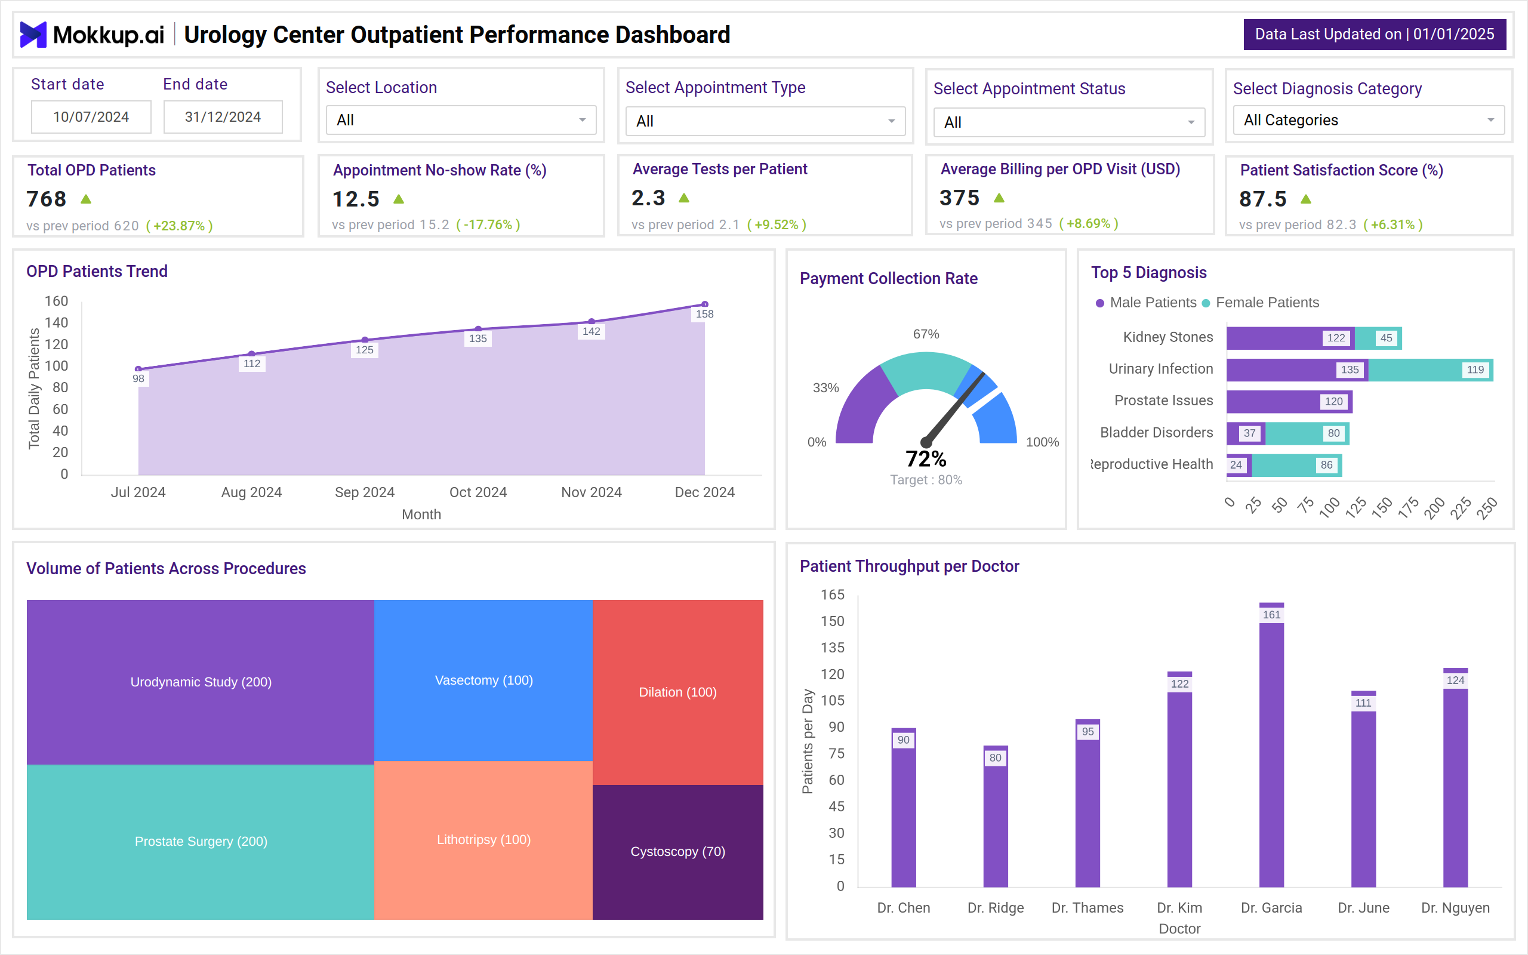Select the Urodynamic Study (200) treemap tile
This screenshot has height=955, width=1528.
pos(200,682)
